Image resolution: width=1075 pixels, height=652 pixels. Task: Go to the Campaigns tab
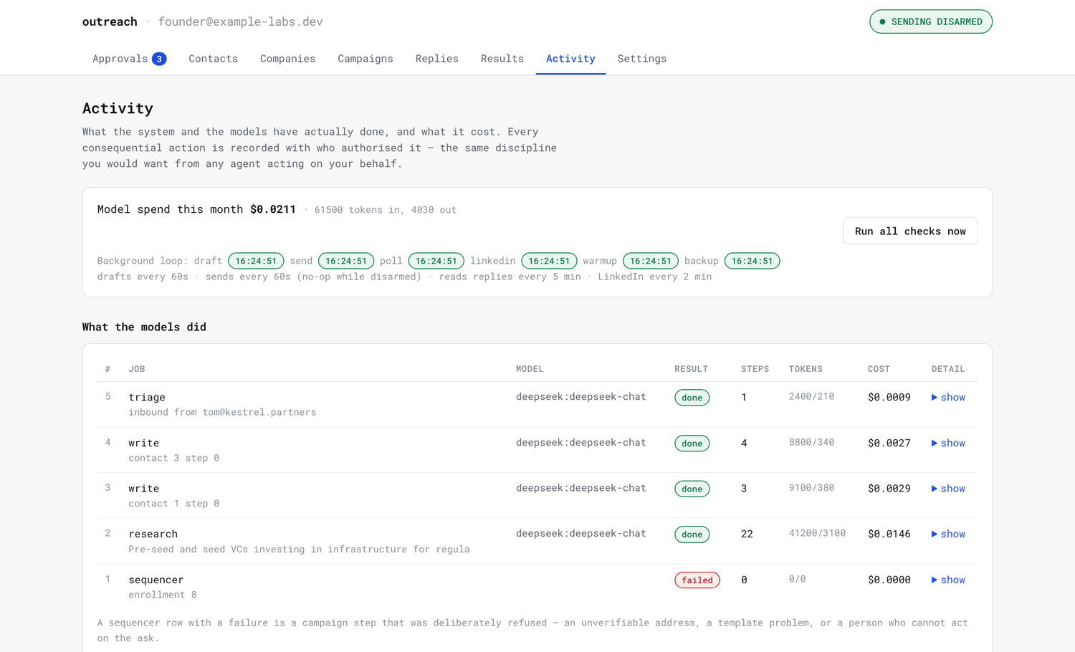pos(365,59)
